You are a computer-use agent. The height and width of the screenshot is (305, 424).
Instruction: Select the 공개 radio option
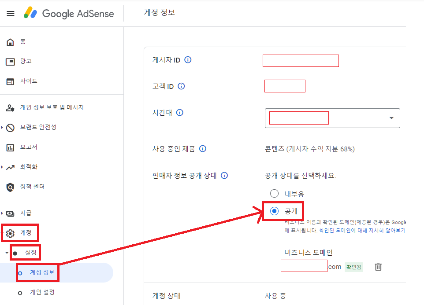click(x=274, y=211)
